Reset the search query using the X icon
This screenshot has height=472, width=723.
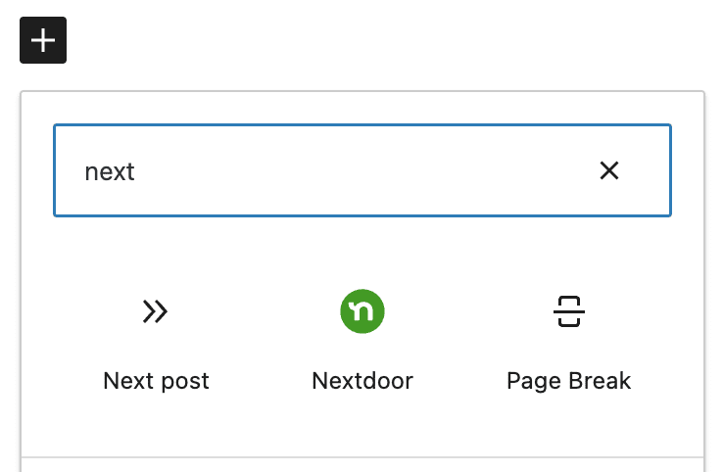coord(608,171)
